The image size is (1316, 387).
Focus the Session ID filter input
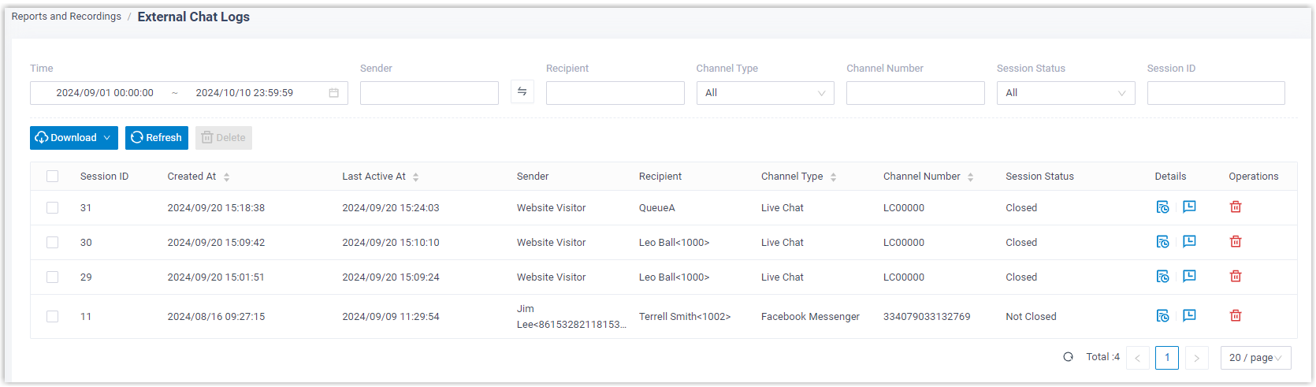1215,93
